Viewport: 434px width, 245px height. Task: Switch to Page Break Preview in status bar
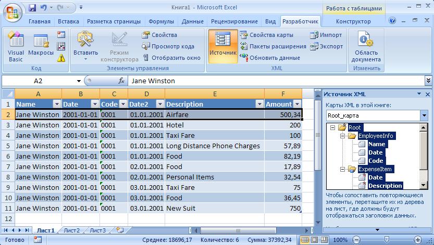pos(324,240)
